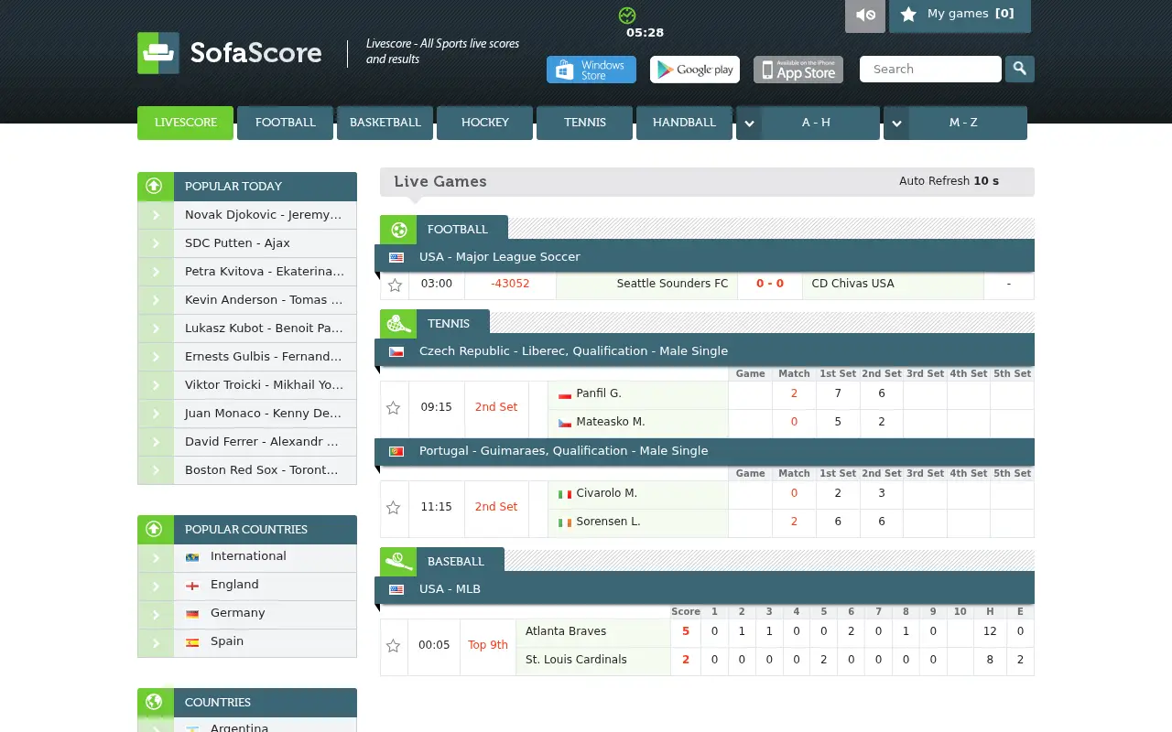Click the Countries globe icon
Screen dimensions: 1172x732
(x=155, y=703)
